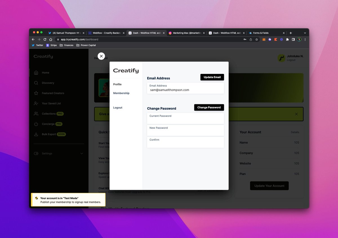The width and height of the screenshot is (338, 238).
Task: Select Membership in the modal menu
Action: (x=121, y=93)
